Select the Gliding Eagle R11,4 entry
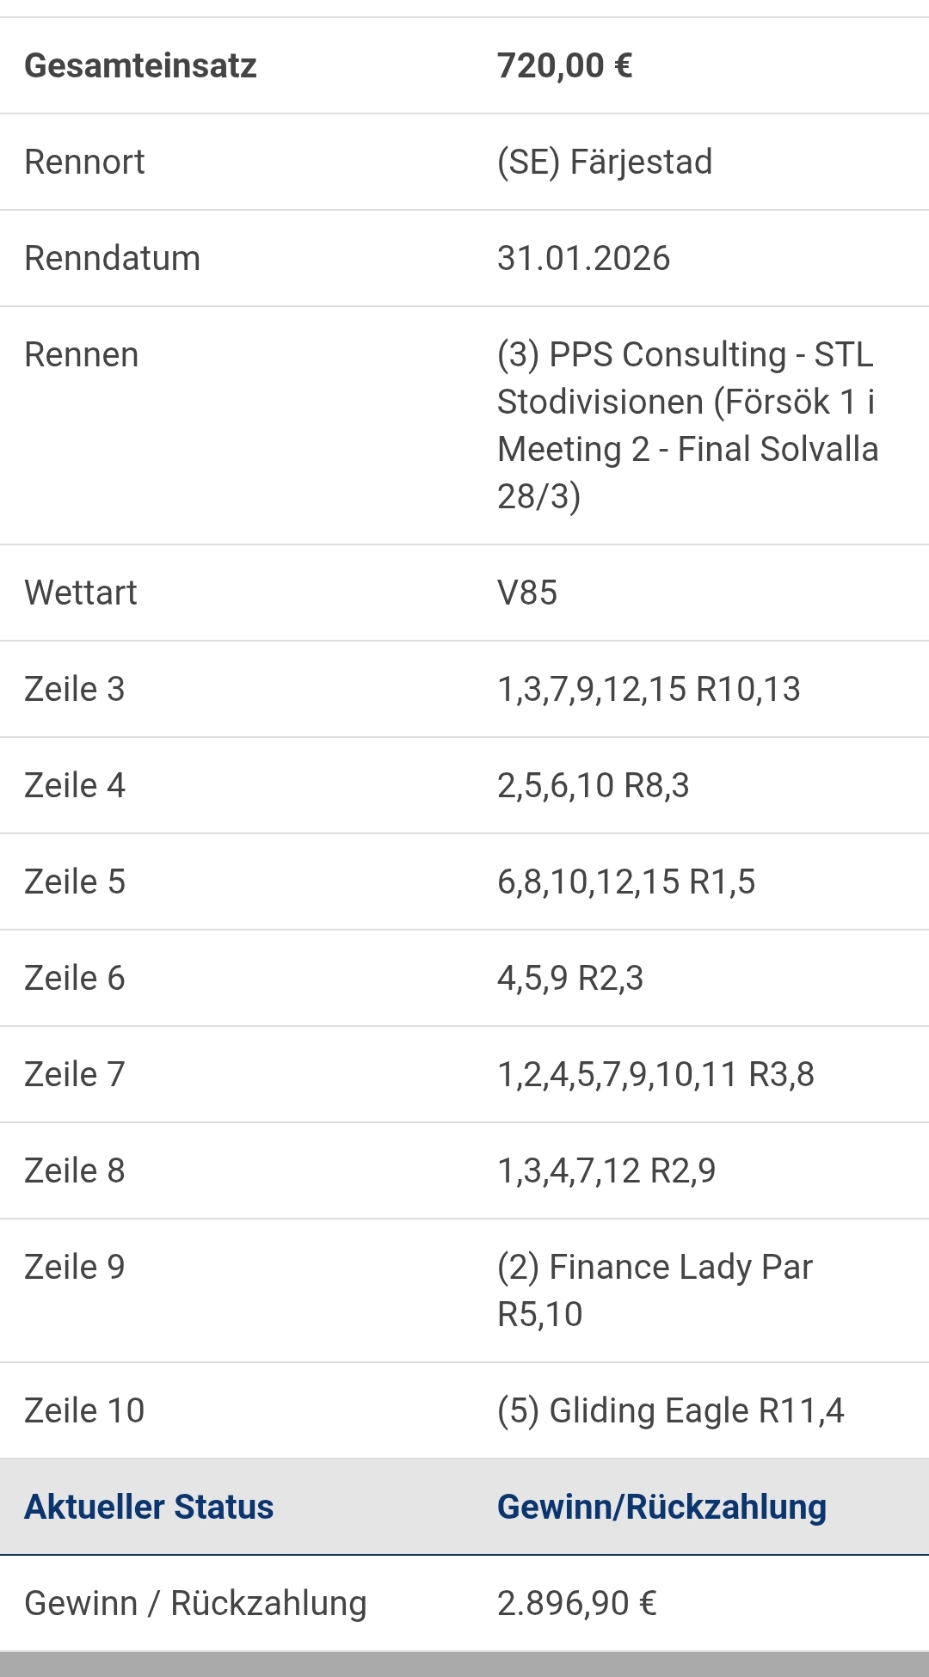Viewport: 929px width, 1677px height. coord(670,1411)
